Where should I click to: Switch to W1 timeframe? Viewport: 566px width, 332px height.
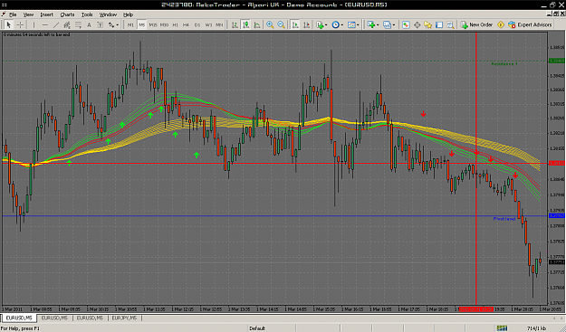(208, 24)
